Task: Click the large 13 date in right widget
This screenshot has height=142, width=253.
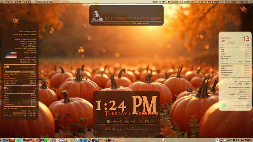Action: [x=246, y=39]
